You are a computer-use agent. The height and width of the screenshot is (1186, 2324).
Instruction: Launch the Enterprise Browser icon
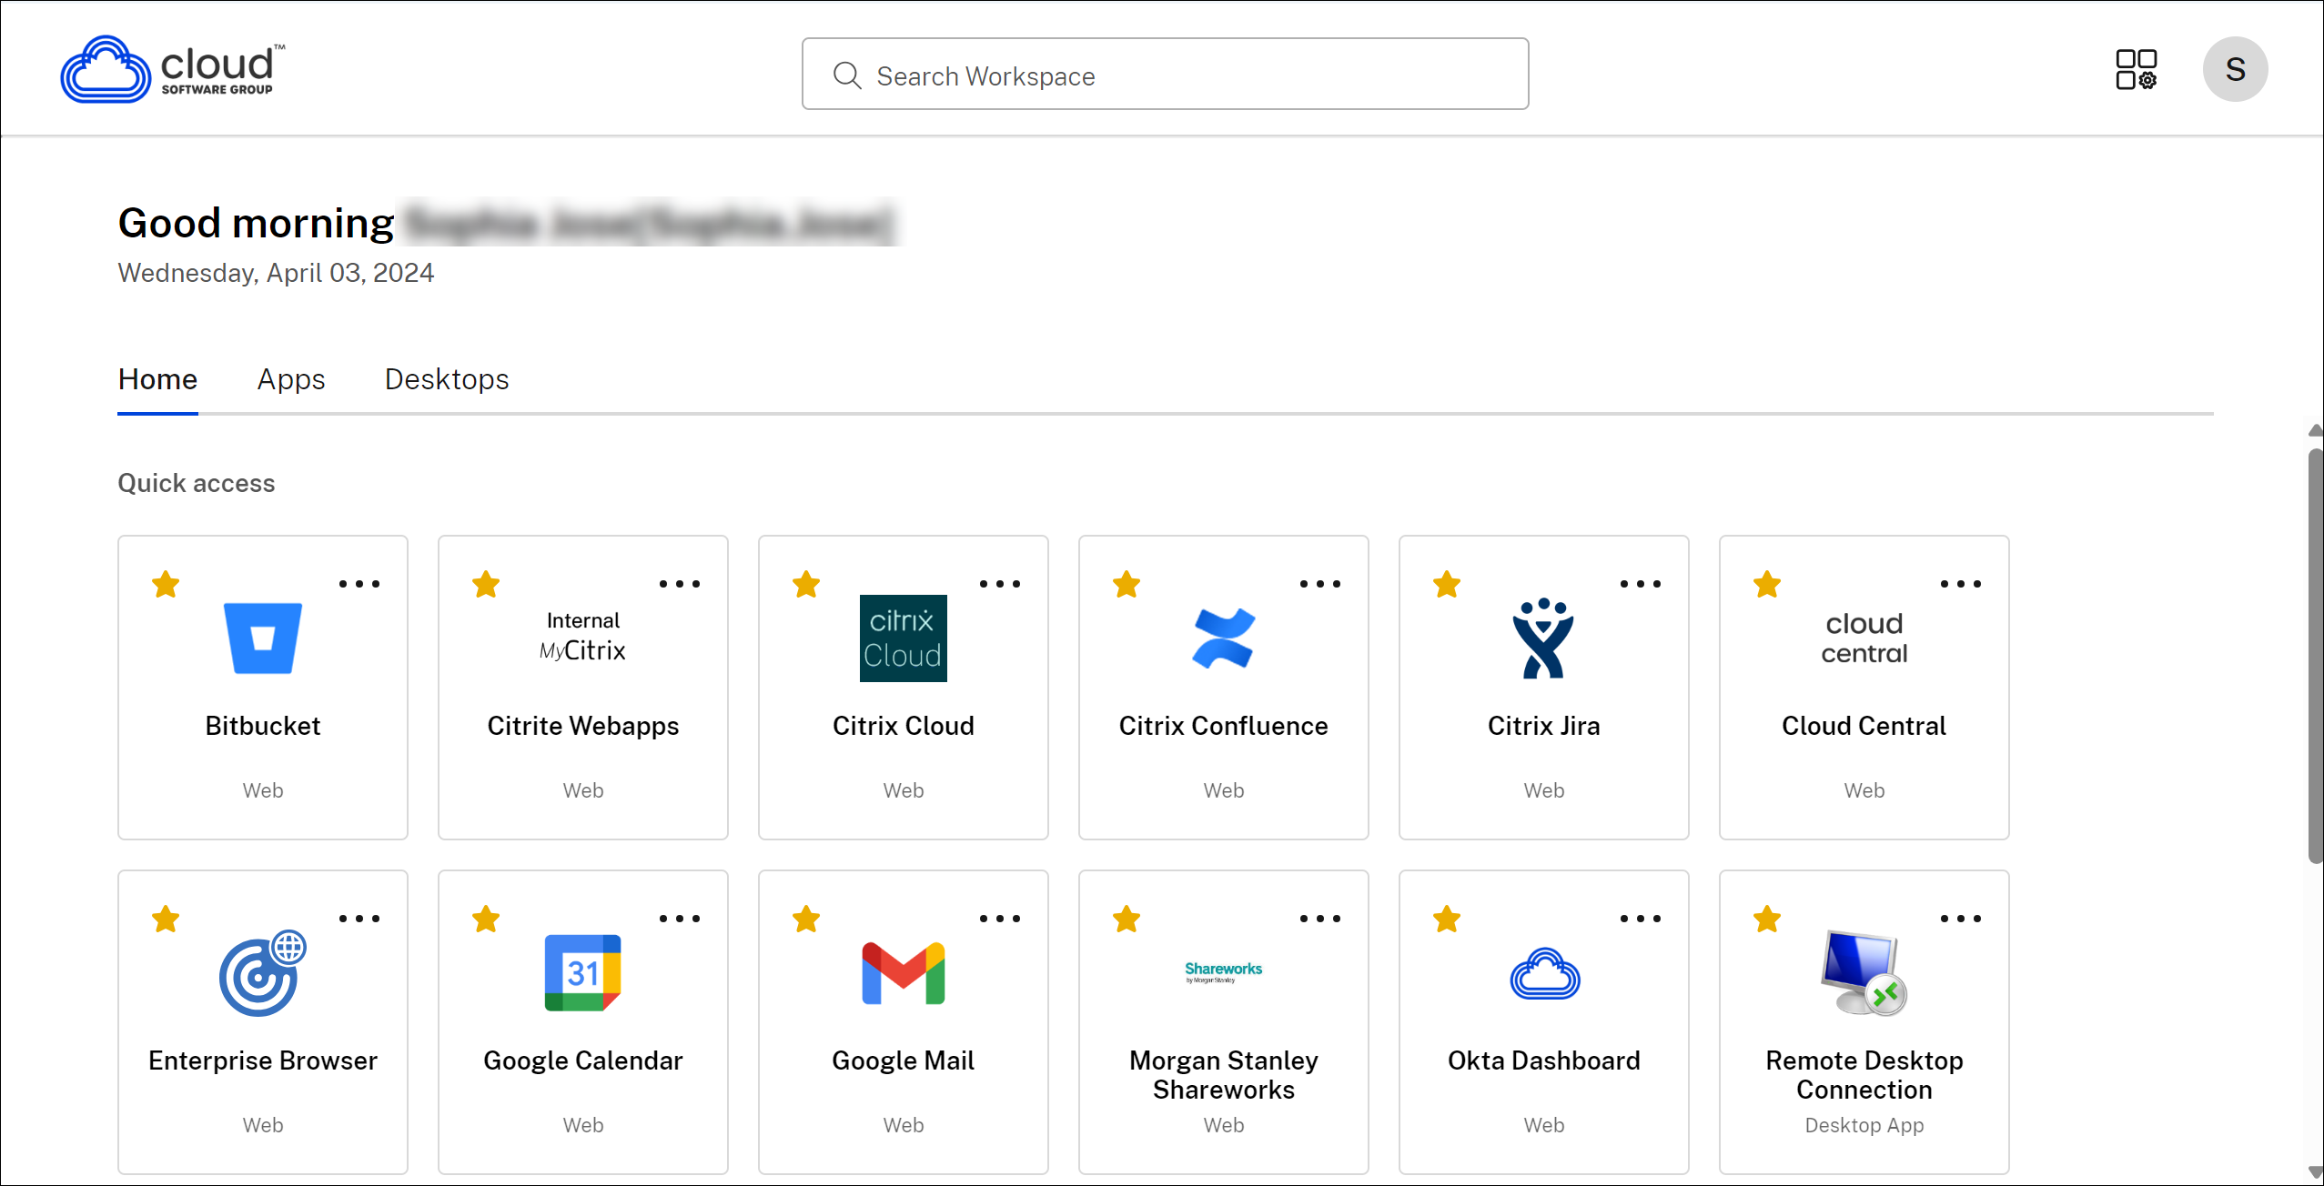[x=263, y=972]
